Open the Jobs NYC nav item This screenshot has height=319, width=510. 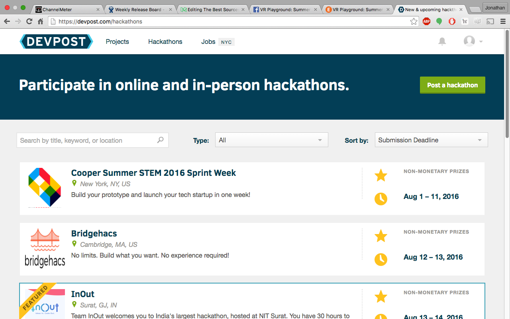pyautogui.click(x=218, y=41)
